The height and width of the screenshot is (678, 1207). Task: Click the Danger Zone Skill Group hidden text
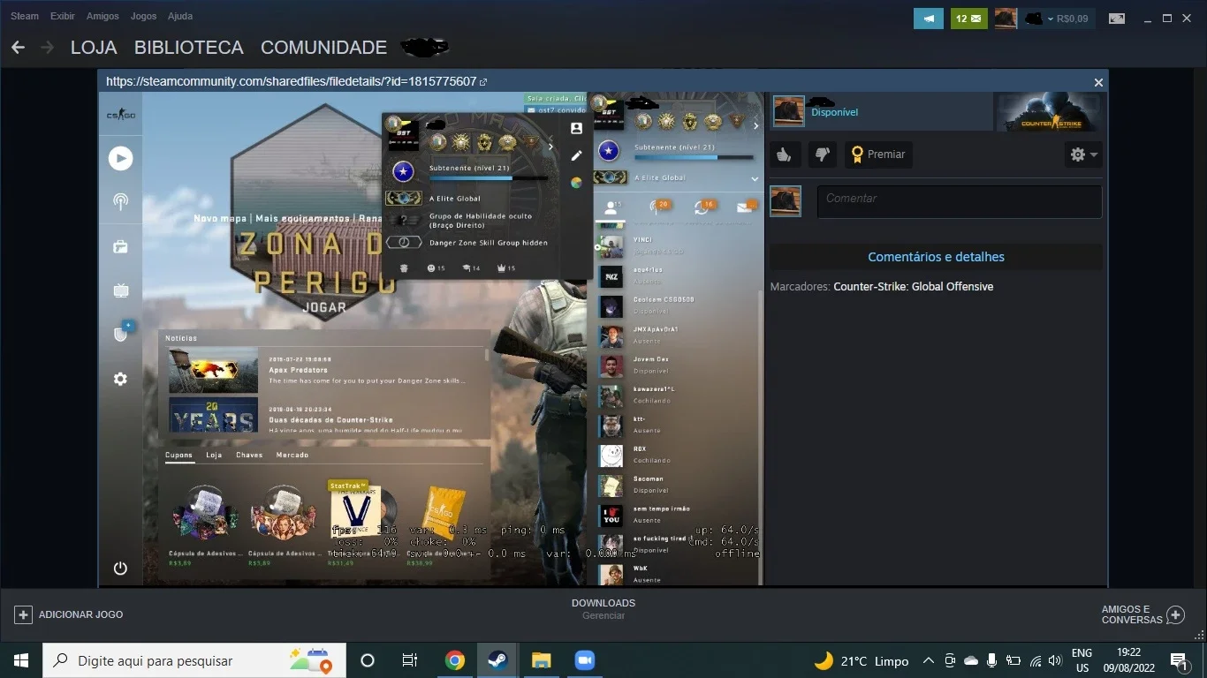point(489,243)
